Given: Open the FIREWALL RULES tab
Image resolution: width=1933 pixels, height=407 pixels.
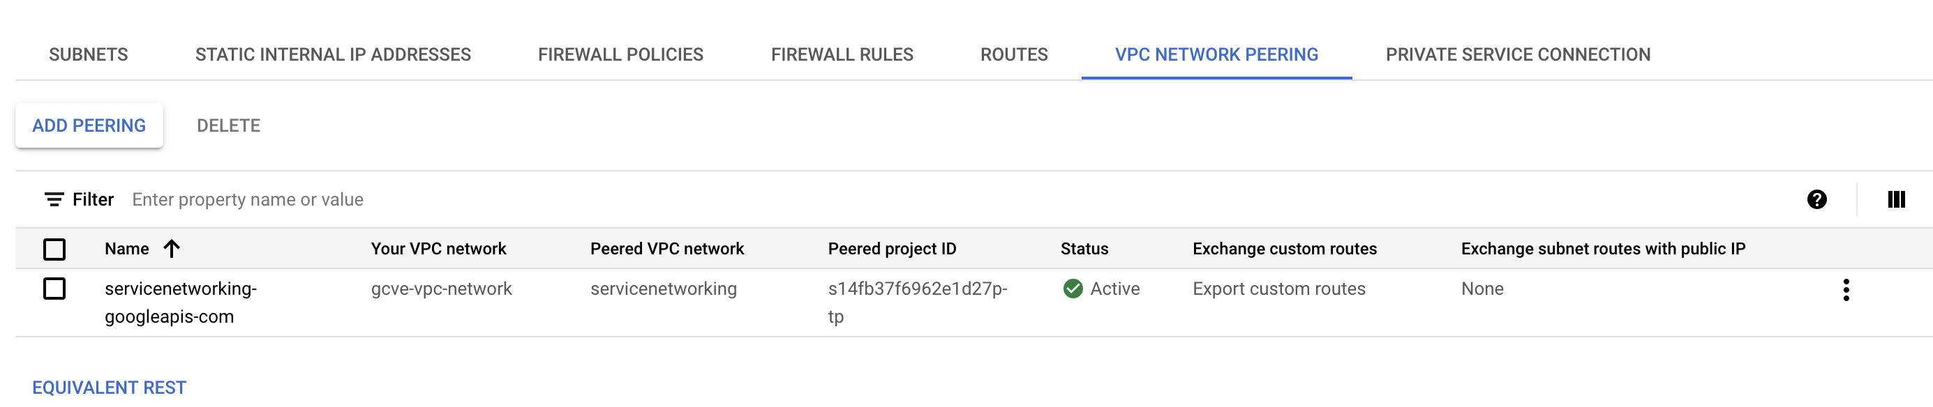Looking at the screenshot, I should point(842,54).
